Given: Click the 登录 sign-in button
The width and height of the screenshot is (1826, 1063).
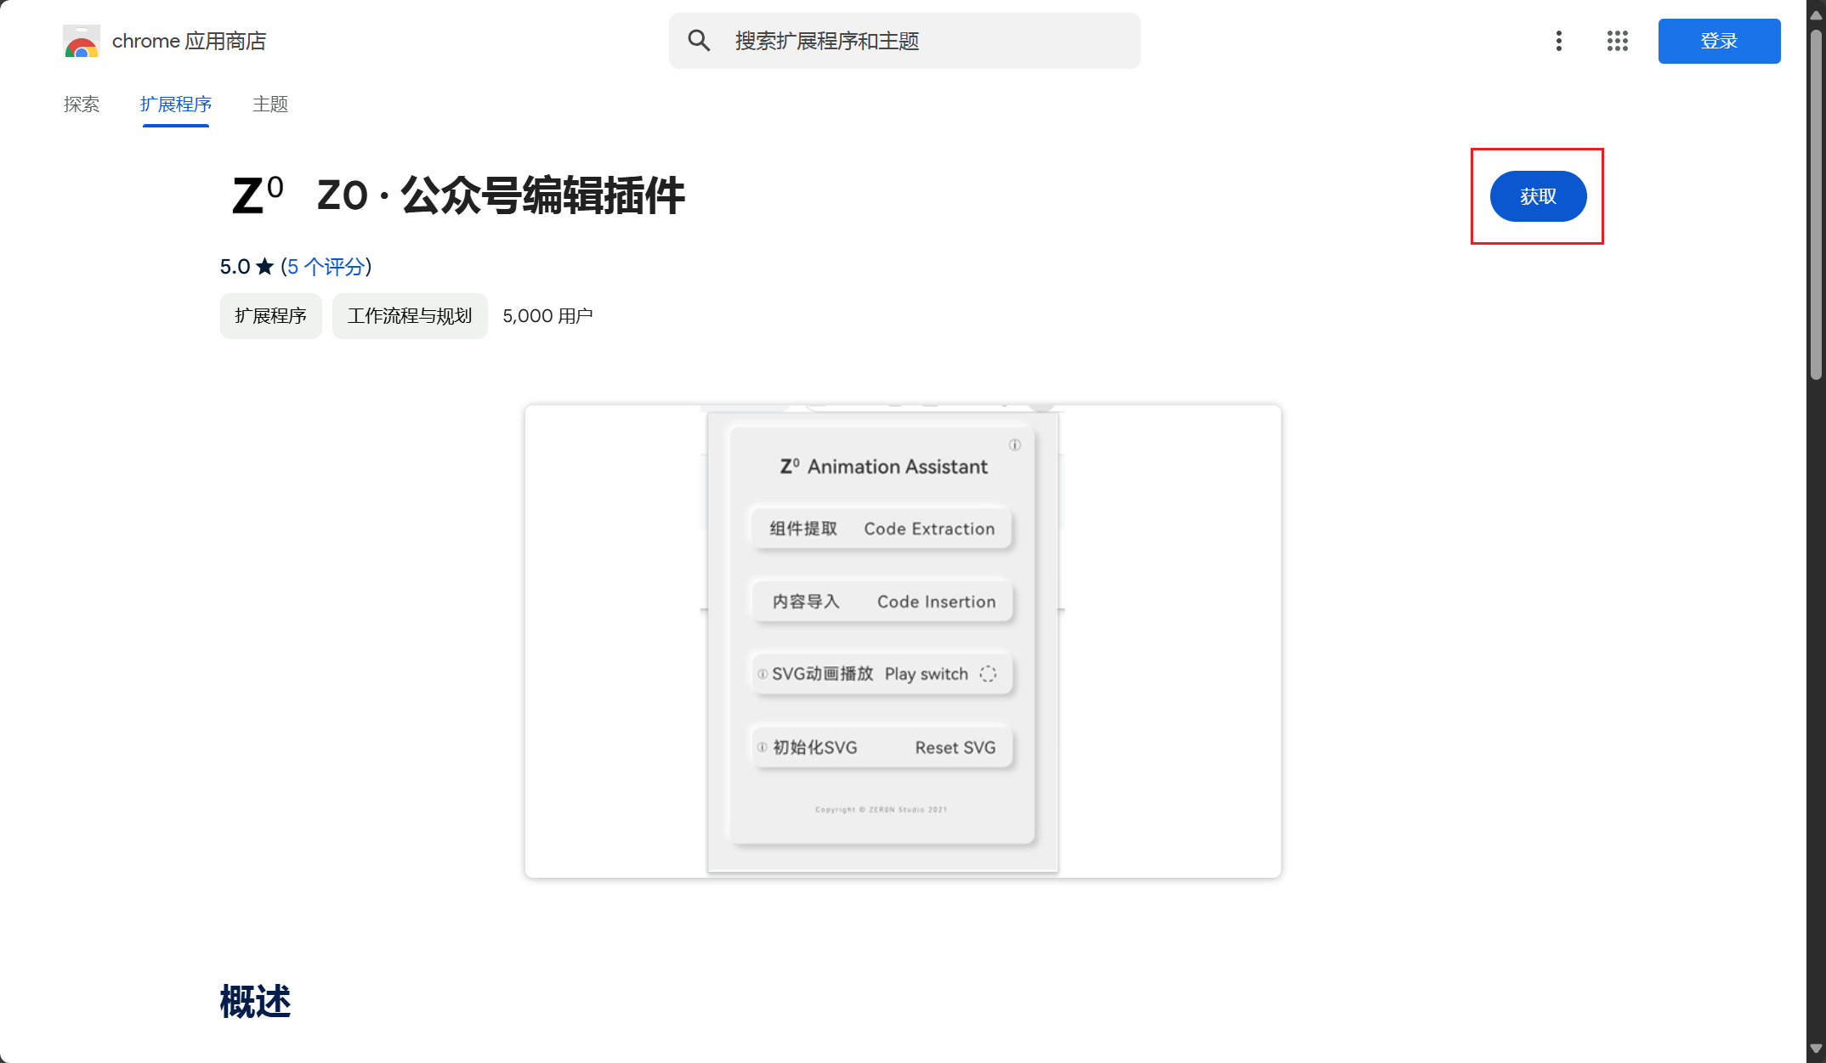Looking at the screenshot, I should click(x=1719, y=41).
